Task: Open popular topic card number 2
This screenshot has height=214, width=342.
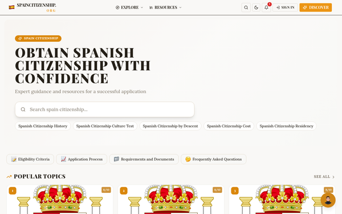Action: (x=171, y=199)
